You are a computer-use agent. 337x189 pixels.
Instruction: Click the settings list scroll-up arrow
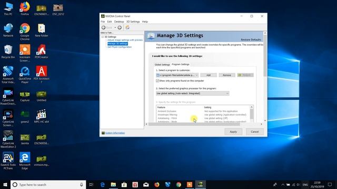click(252, 107)
